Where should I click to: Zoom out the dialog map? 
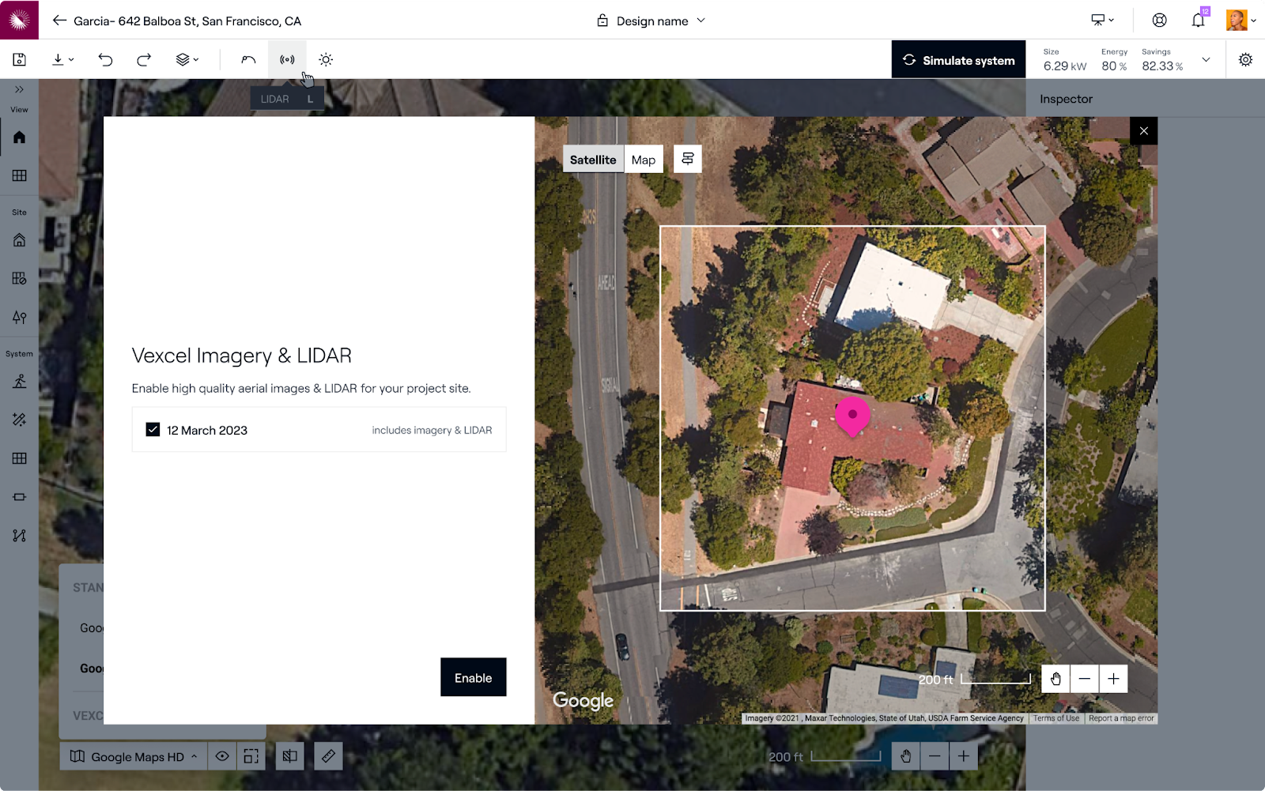(1085, 679)
